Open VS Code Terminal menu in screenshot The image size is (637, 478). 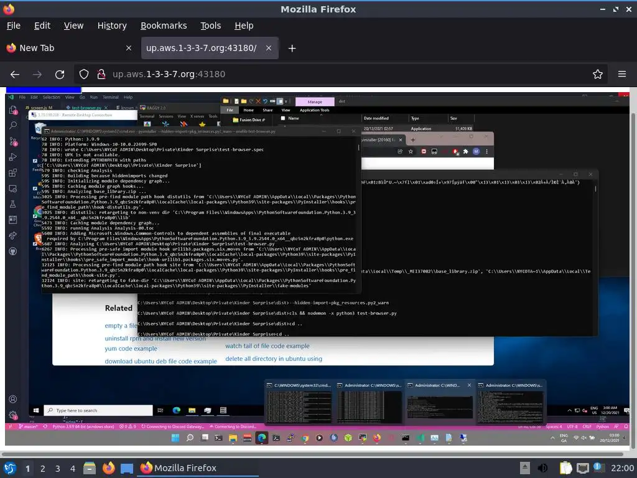[x=111, y=98]
